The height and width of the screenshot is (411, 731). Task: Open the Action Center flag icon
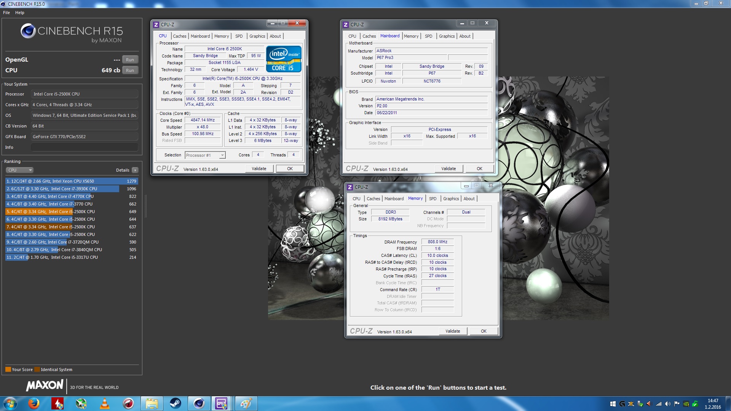677,404
